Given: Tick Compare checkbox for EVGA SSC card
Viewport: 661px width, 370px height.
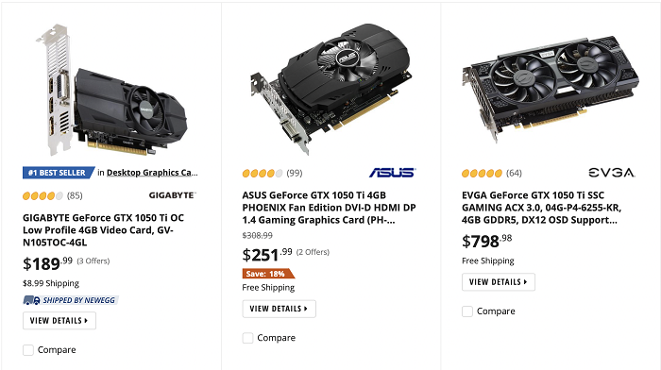Looking at the screenshot, I should [x=467, y=311].
